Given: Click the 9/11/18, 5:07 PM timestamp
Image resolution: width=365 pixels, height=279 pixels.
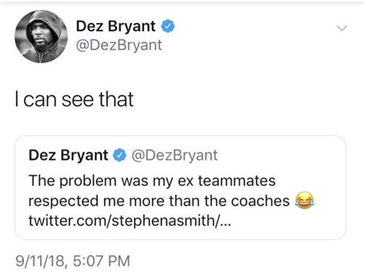Looking at the screenshot, I should tap(73, 261).
